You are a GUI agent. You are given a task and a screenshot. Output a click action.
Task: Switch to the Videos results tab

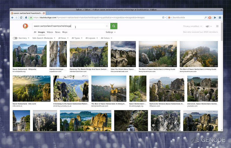(50, 32)
